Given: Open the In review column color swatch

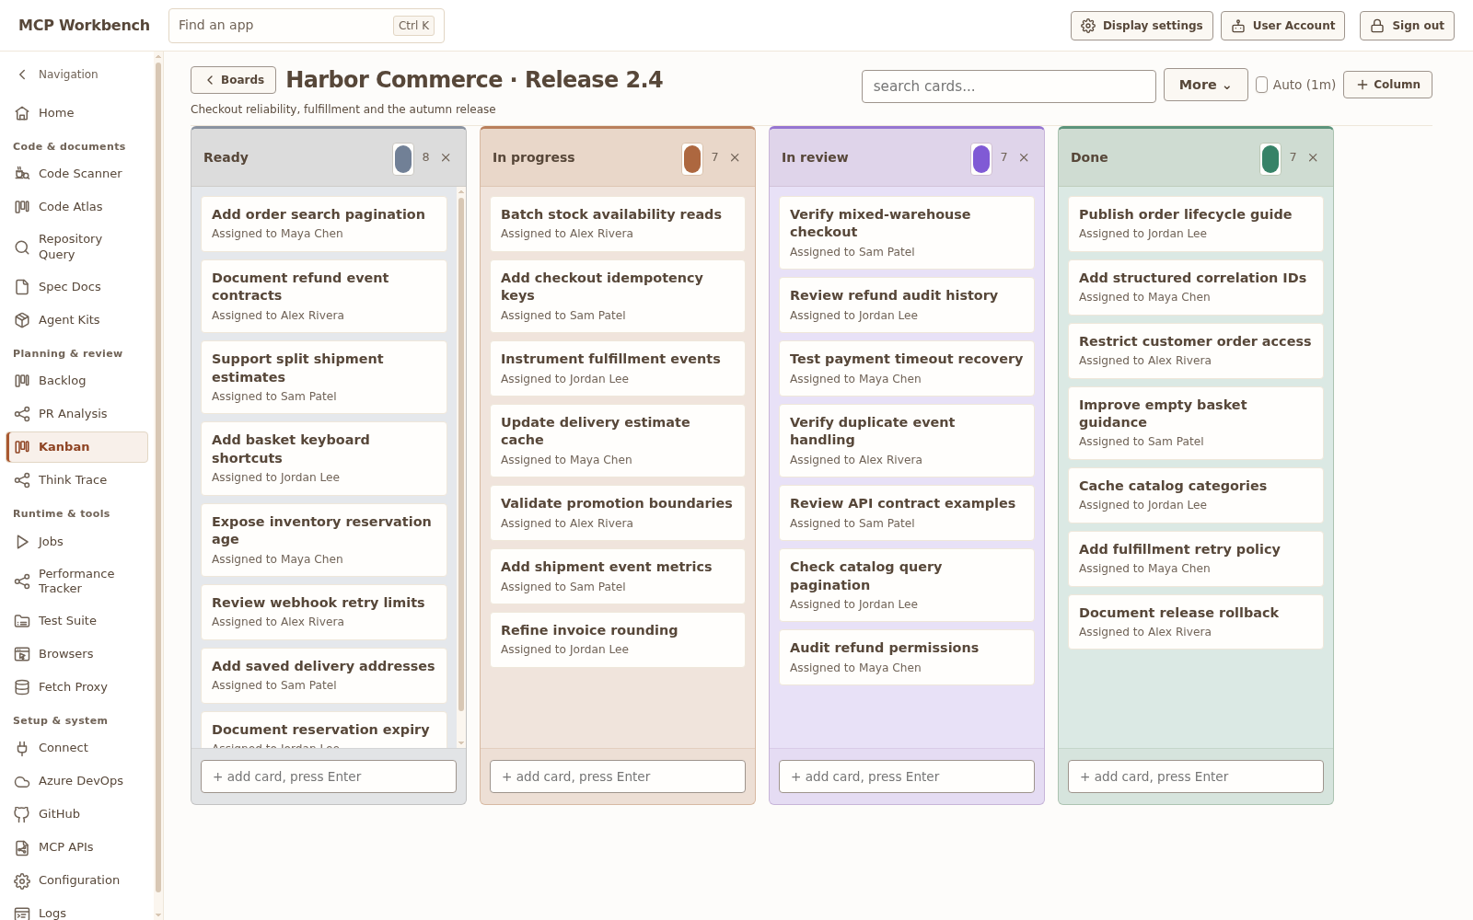Looking at the screenshot, I should click(x=981, y=158).
